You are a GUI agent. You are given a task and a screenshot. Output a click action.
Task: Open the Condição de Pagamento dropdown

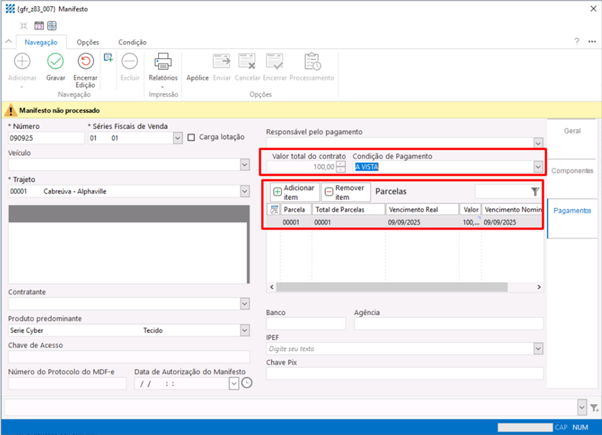tap(538, 167)
